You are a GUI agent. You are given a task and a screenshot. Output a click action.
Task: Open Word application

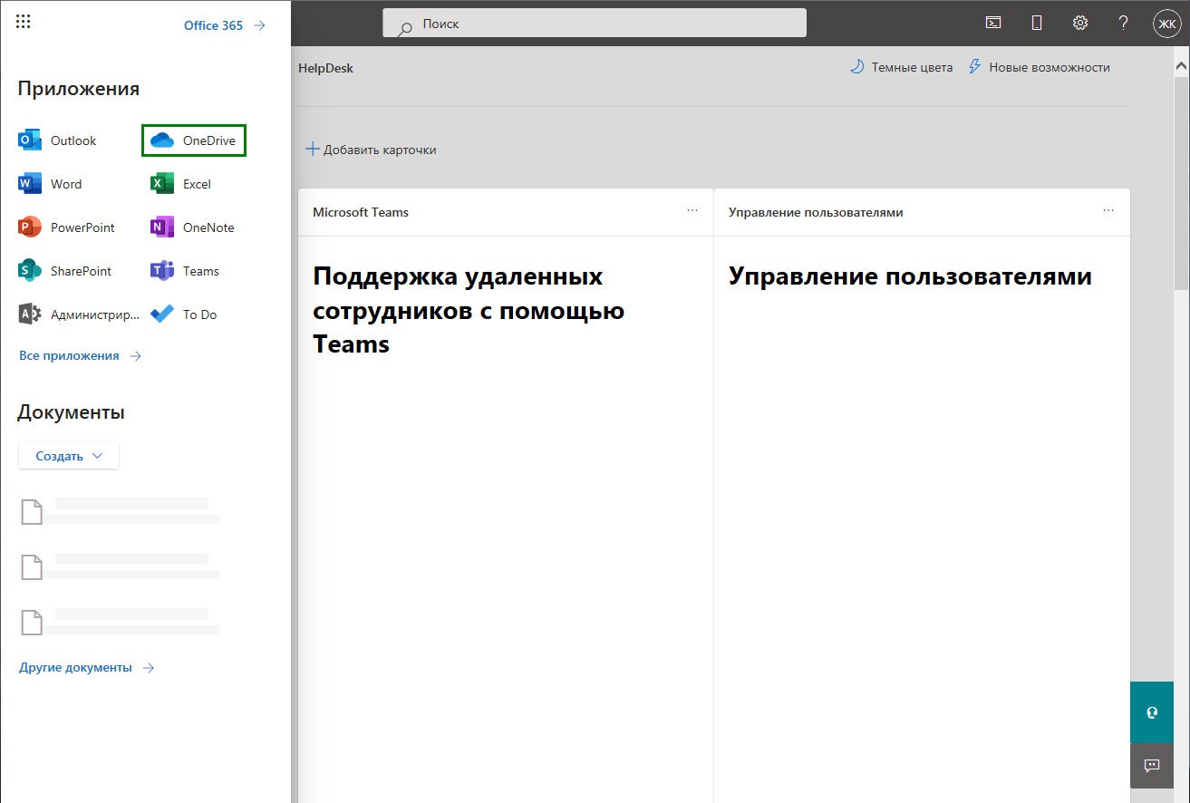coord(50,184)
